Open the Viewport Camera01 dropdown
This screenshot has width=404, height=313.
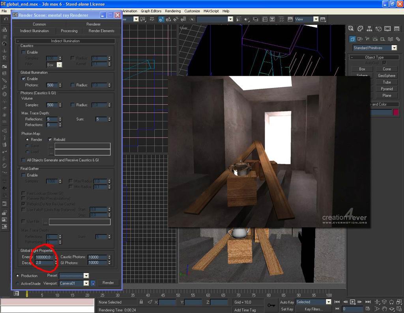pyautogui.click(x=86, y=283)
